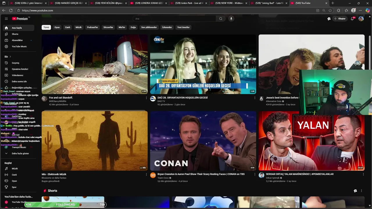Open browser extensions puzzle icon

pos(339,10)
